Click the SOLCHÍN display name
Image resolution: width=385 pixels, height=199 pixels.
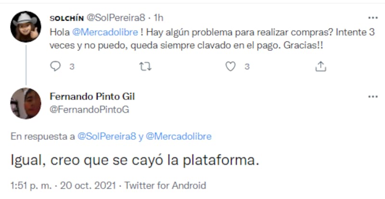click(x=66, y=18)
